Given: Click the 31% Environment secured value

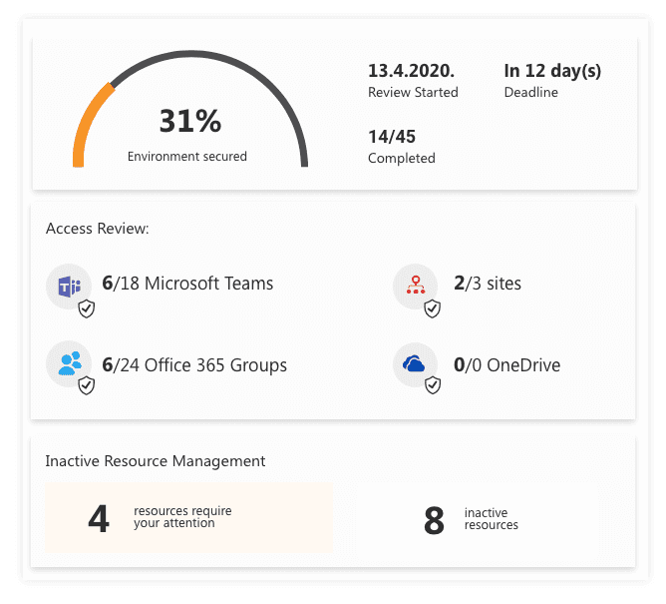Looking at the screenshot, I should click(x=189, y=122).
